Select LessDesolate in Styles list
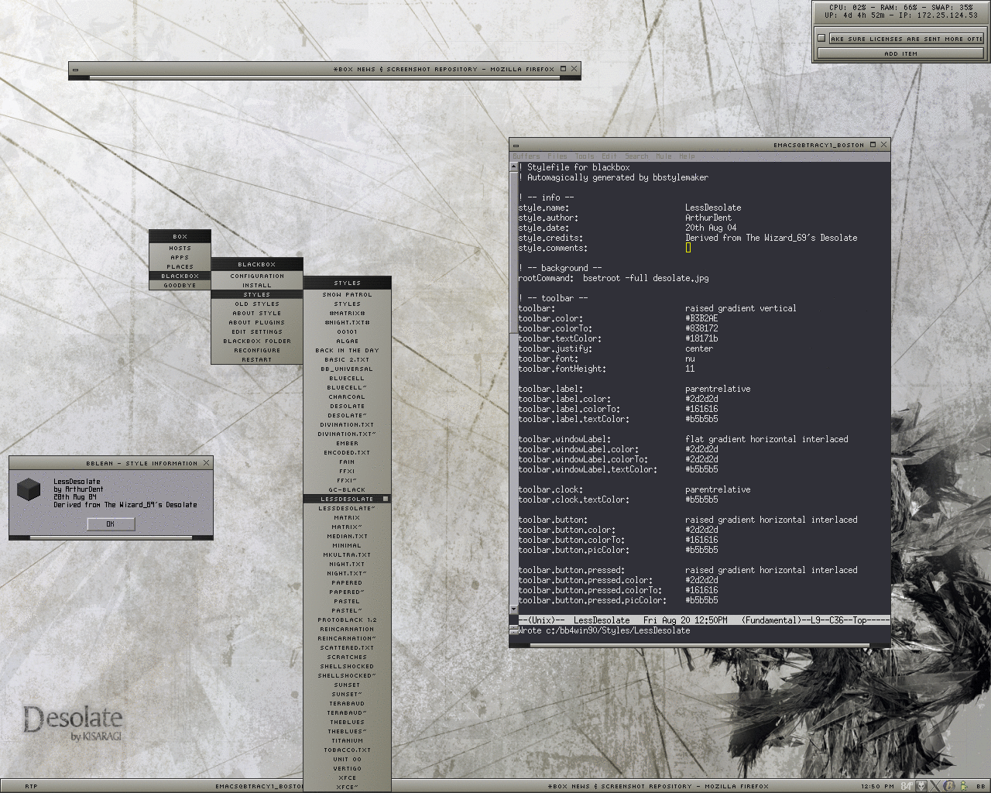The height and width of the screenshot is (793, 991). coord(347,499)
